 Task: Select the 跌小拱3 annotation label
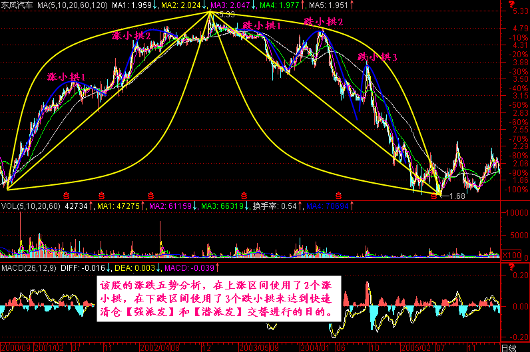(x=378, y=58)
